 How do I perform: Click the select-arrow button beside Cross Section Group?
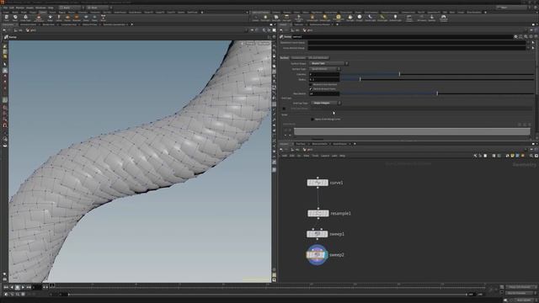click(x=533, y=48)
